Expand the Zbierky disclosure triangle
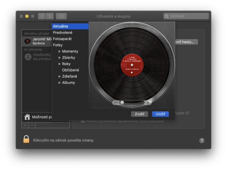Viewport: 227px width, 170px height. pyautogui.click(x=59, y=58)
